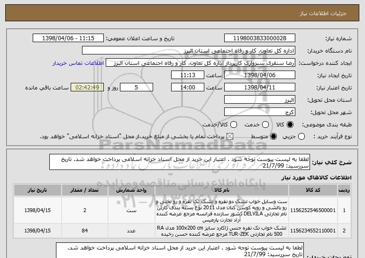The height and width of the screenshot is (258, 365).
Task: Click the unit cell ست in row 1
Action: point(131,210)
